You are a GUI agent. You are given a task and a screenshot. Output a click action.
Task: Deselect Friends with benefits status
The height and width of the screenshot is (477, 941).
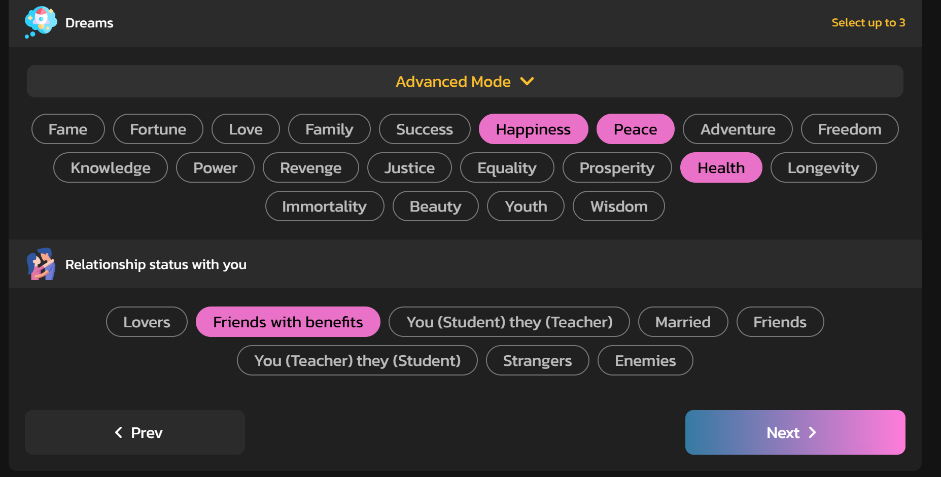pos(288,322)
